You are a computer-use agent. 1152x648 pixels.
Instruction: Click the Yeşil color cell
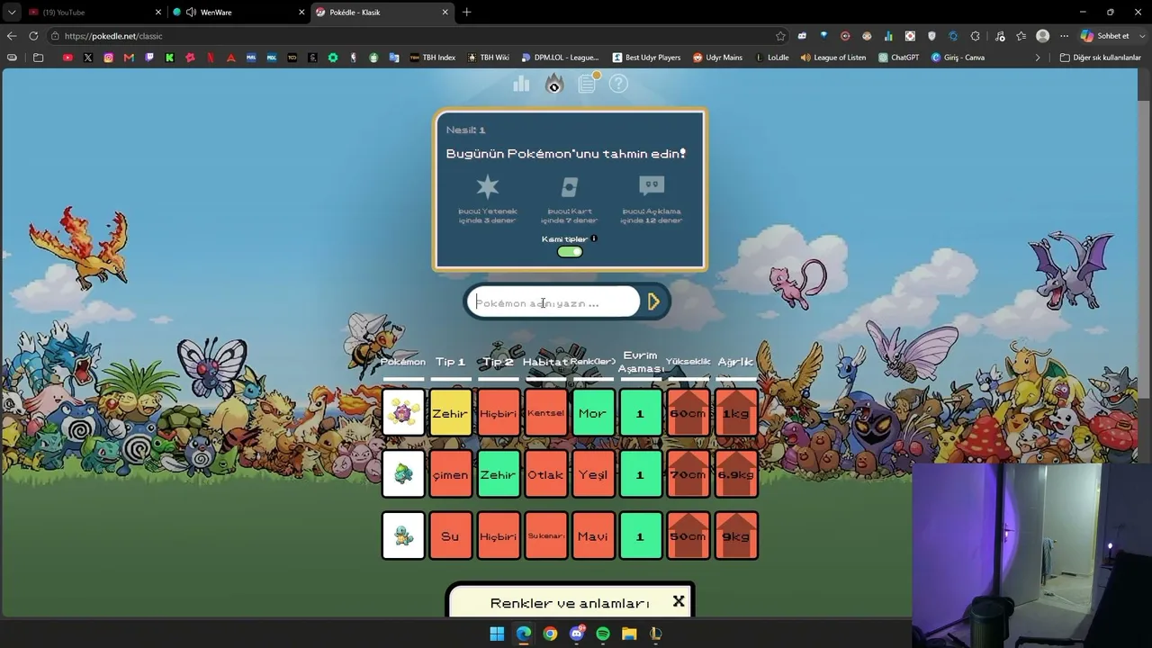click(593, 474)
